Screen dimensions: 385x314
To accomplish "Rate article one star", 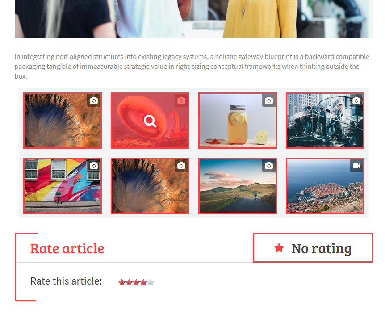I will [122, 283].
